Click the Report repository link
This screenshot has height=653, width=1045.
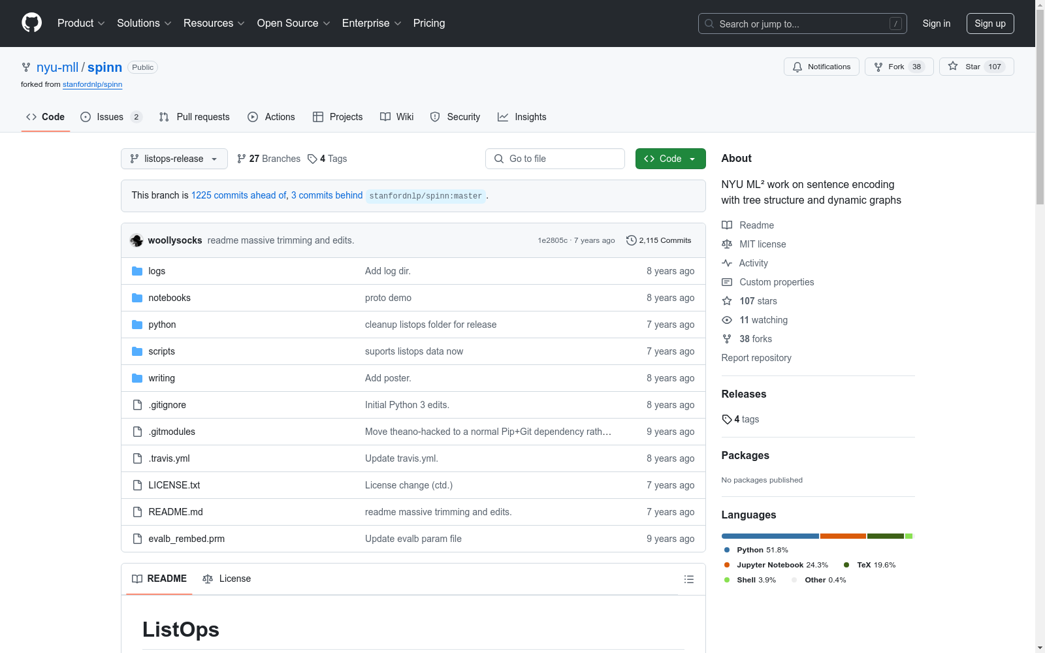click(x=756, y=358)
